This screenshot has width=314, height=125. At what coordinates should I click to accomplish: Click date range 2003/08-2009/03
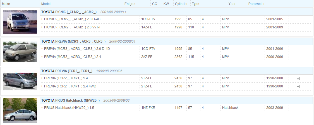pyautogui.click(x=117, y=101)
